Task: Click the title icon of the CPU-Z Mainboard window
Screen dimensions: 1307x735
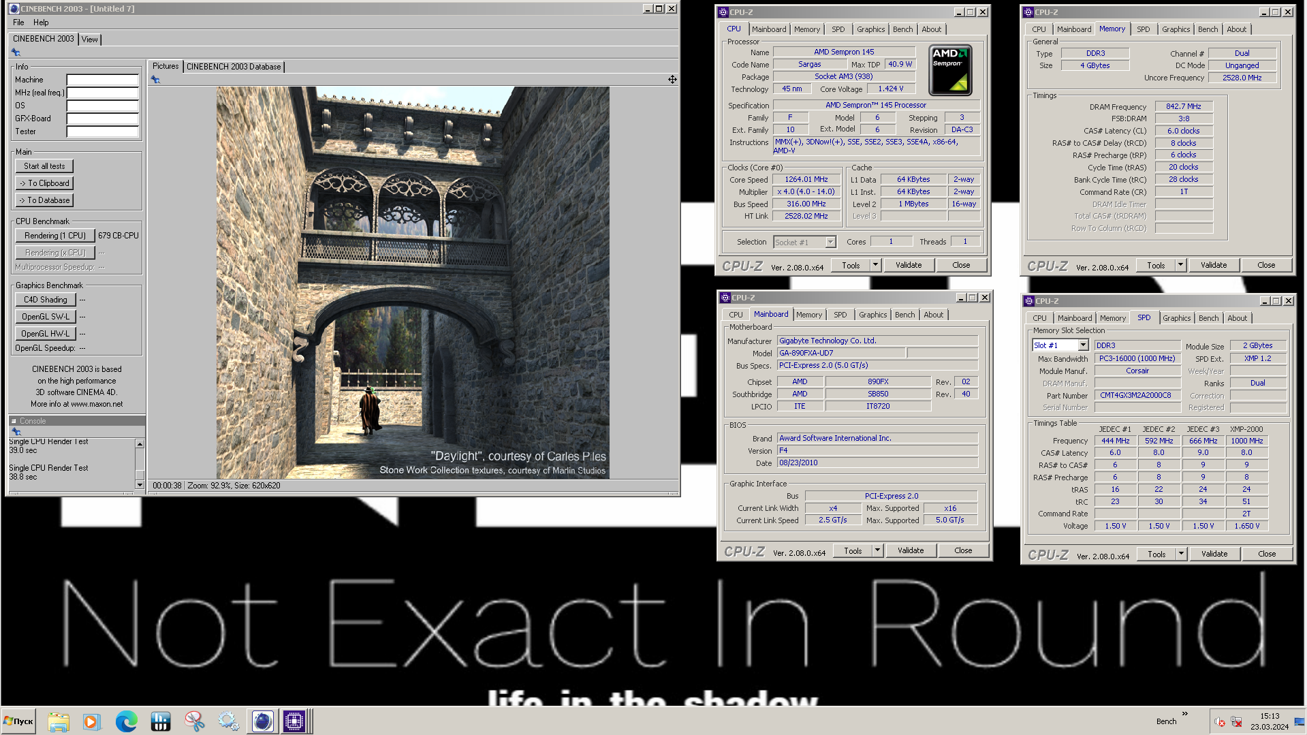Action: (x=725, y=298)
